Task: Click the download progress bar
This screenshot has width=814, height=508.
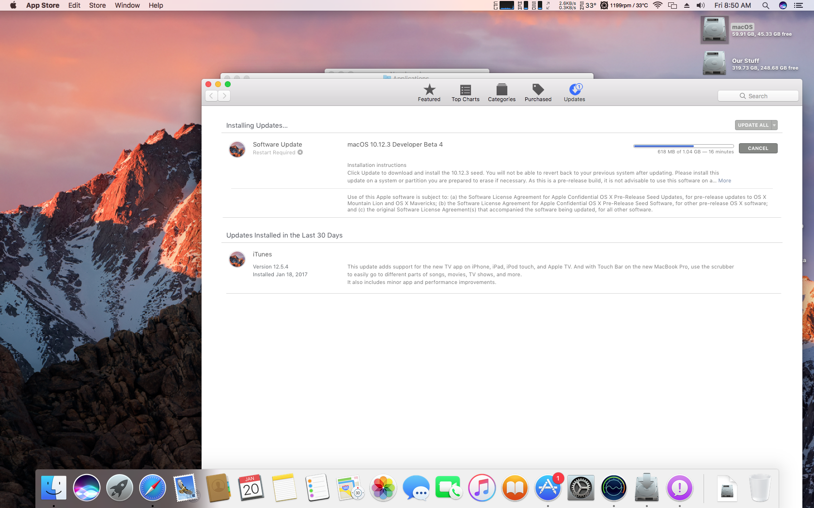Action: tap(683, 146)
